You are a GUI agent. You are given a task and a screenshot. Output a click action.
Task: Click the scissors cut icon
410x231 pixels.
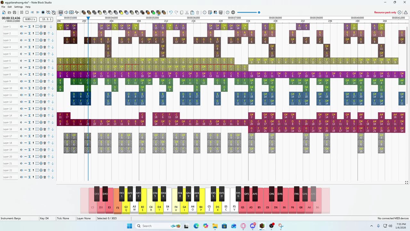click(187, 13)
